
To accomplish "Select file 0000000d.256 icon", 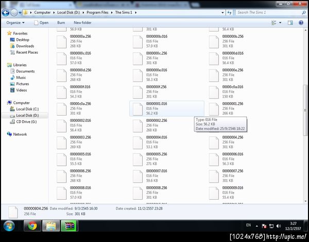I will [x=61, y=75].
